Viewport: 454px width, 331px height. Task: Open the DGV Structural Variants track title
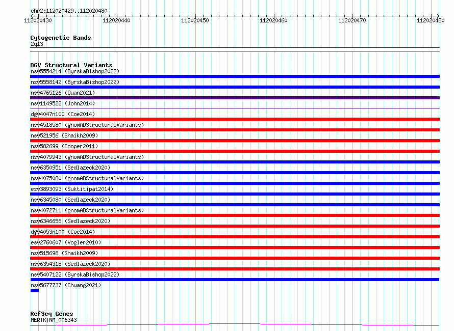(x=71, y=65)
